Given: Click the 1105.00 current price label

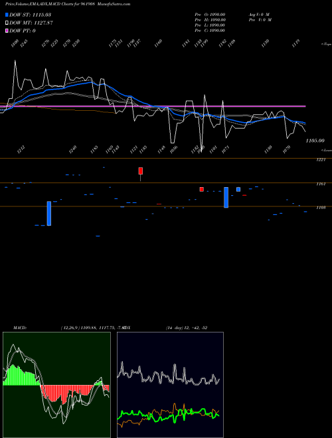Looking at the screenshot, I should (315, 141).
